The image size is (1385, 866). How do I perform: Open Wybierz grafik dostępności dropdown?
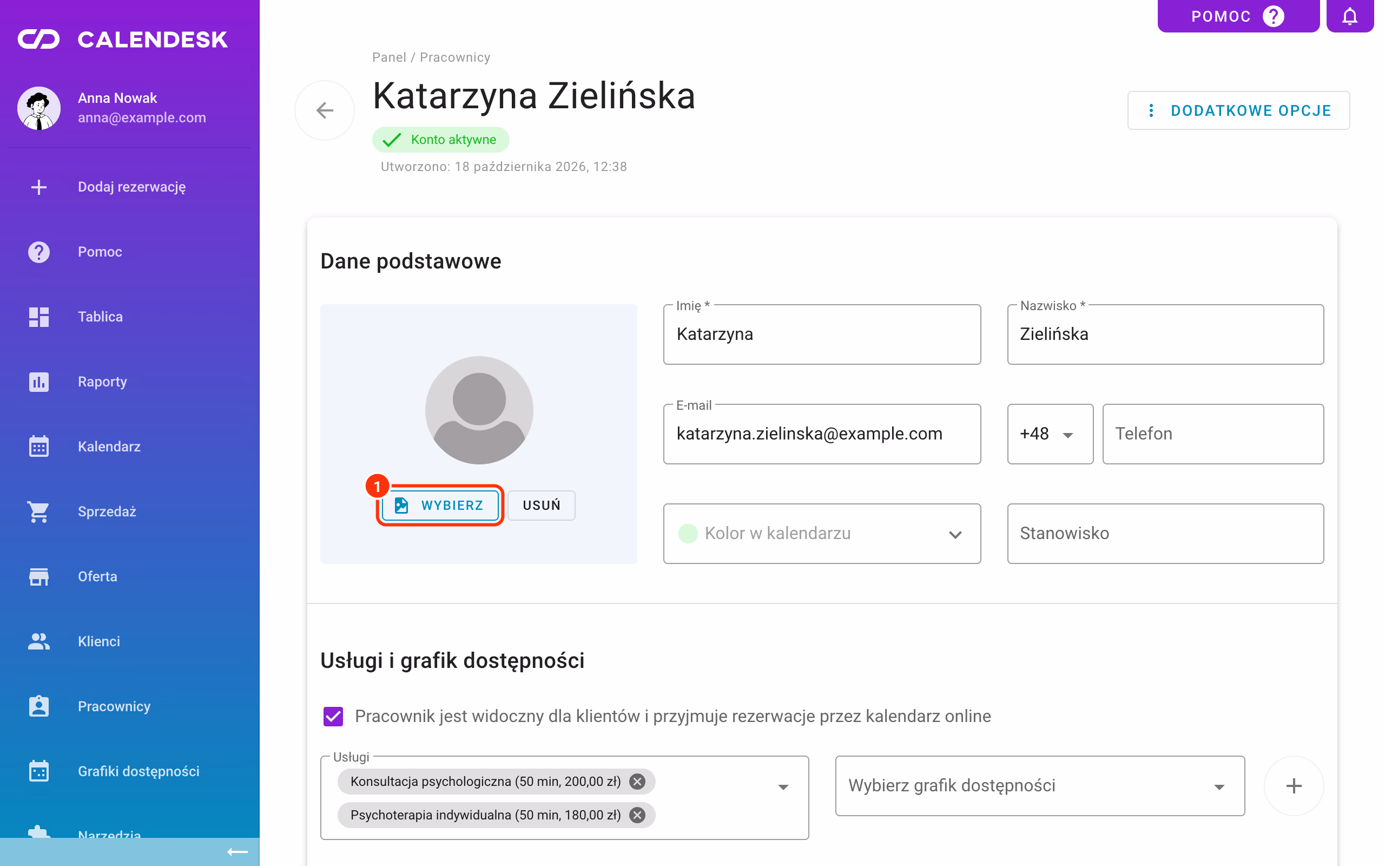pyautogui.click(x=1039, y=786)
